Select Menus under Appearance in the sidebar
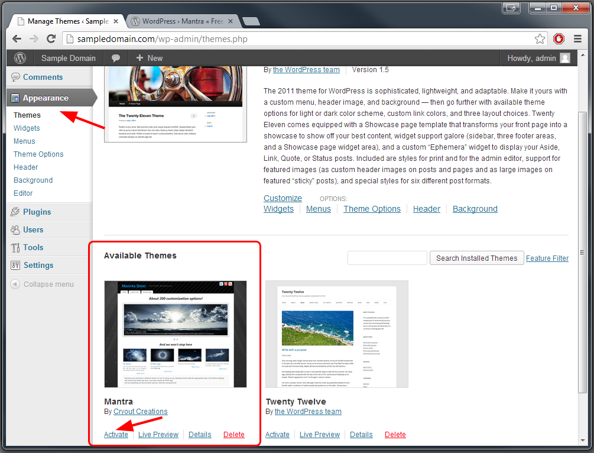The width and height of the screenshot is (594, 453). [x=24, y=141]
